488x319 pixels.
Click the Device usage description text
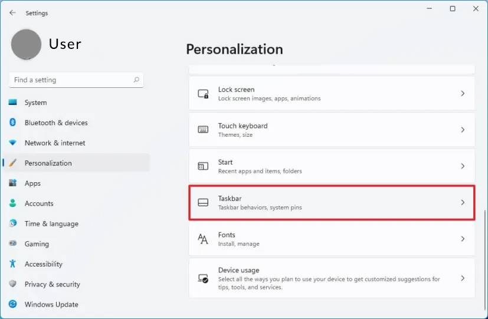click(329, 283)
